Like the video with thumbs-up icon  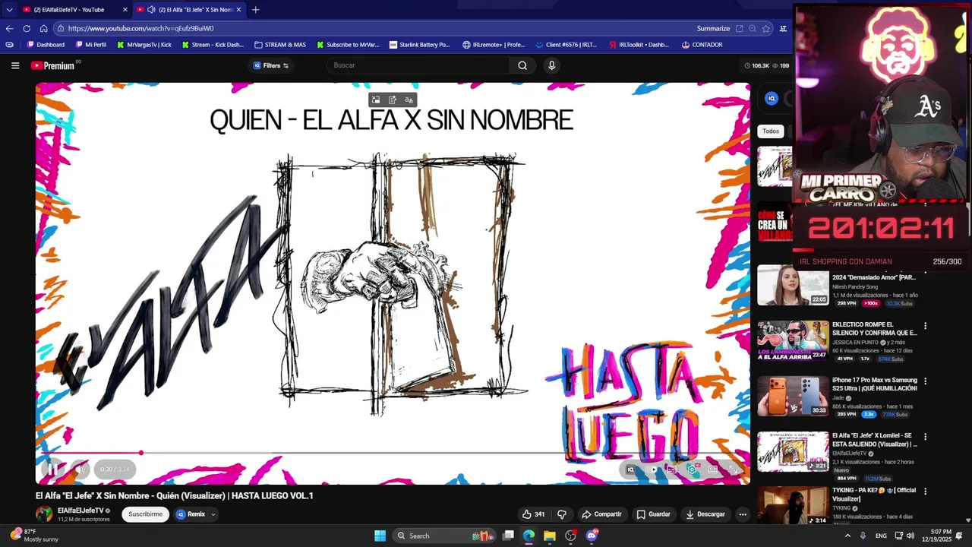534,514
